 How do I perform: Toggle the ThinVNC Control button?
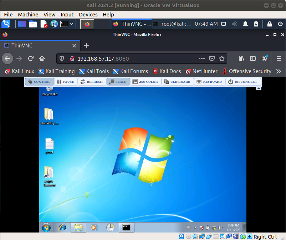pos(39,82)
